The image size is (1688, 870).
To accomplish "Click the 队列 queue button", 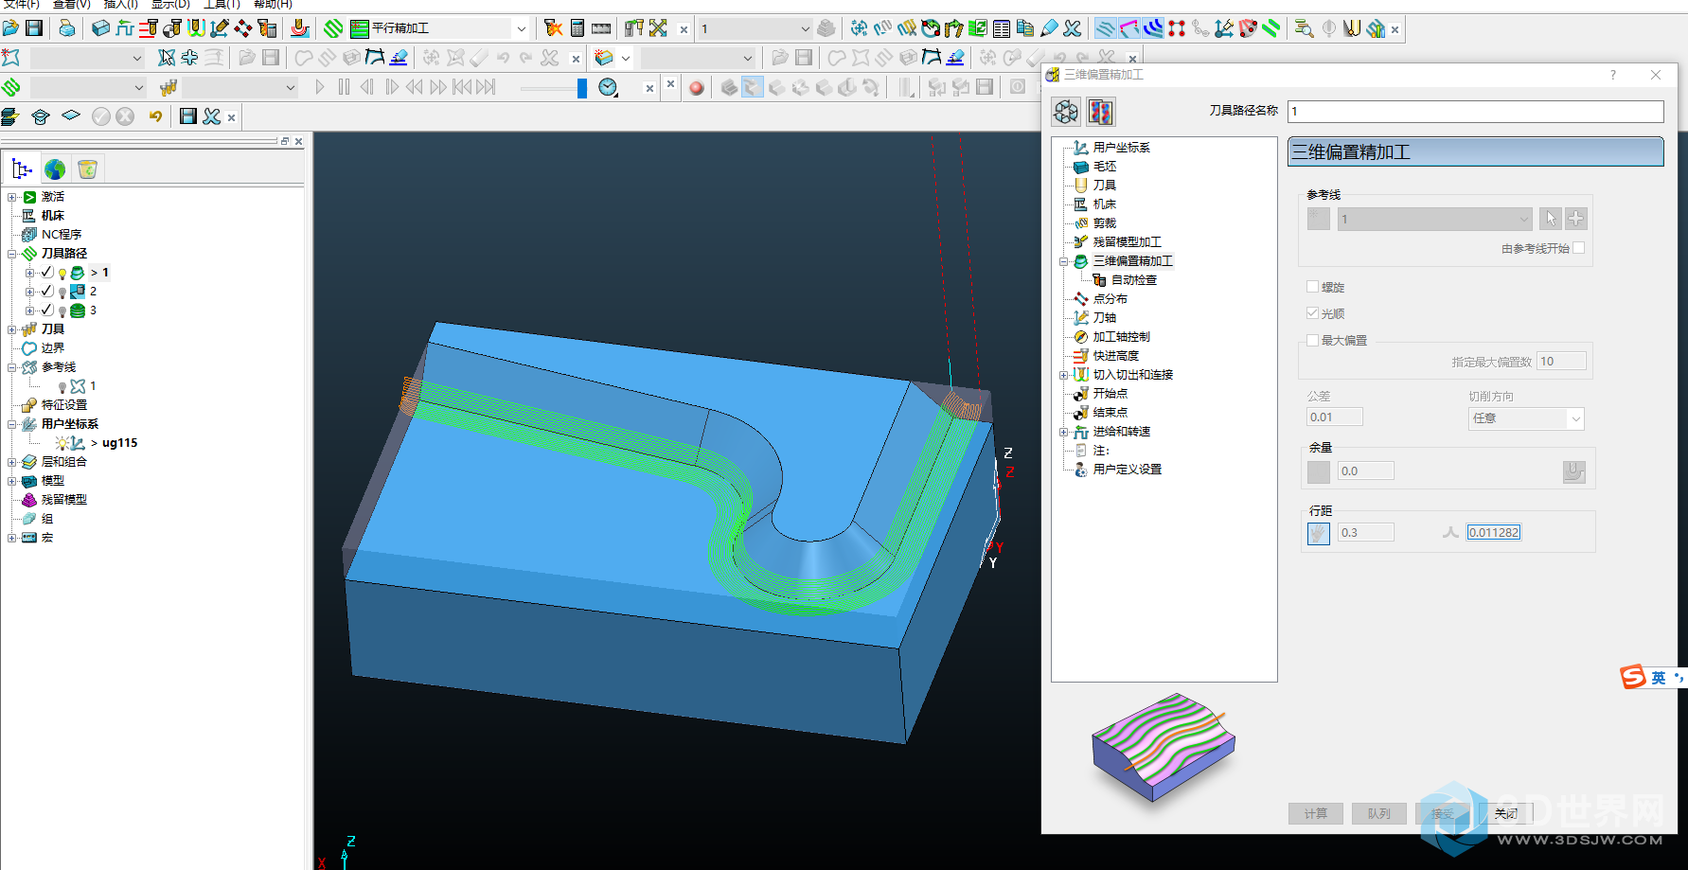I will 1378,813.
